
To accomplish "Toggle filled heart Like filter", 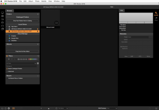I will pyautogui.click(x=9, y=59).
